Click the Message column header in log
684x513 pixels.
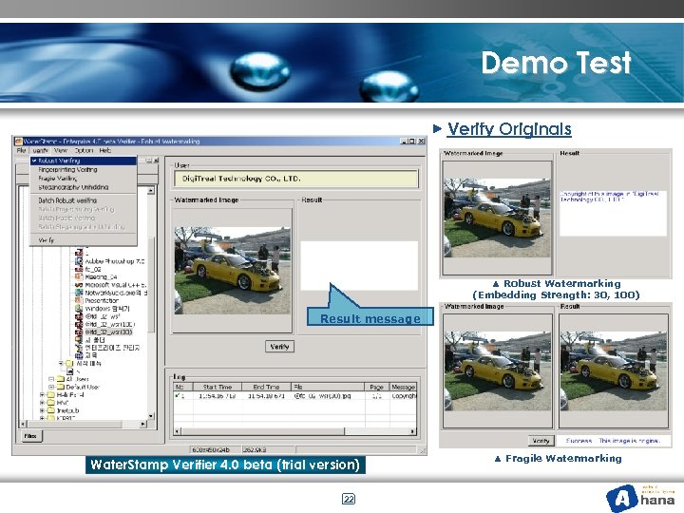pyautogui.click(x=403, y=387)
